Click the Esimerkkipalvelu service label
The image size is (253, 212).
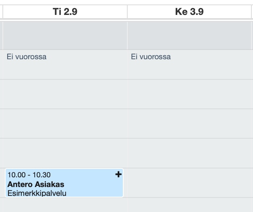(37, 193)
